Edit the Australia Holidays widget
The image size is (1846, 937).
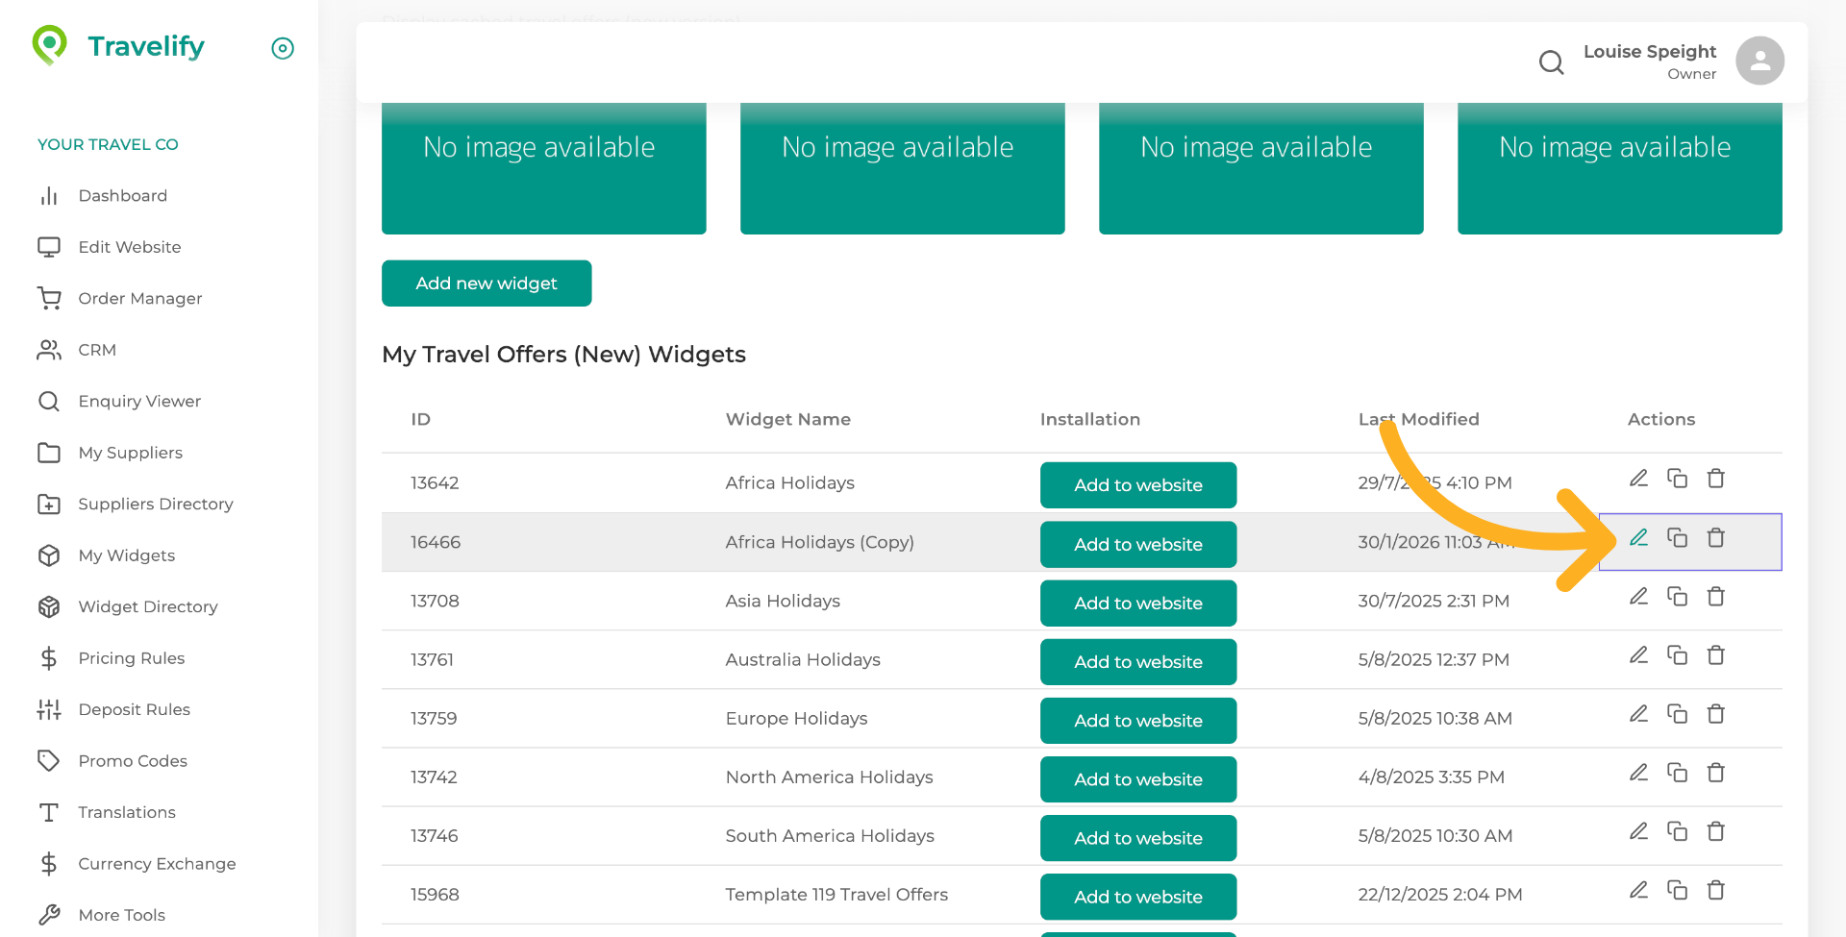[x=1638, y=655]
